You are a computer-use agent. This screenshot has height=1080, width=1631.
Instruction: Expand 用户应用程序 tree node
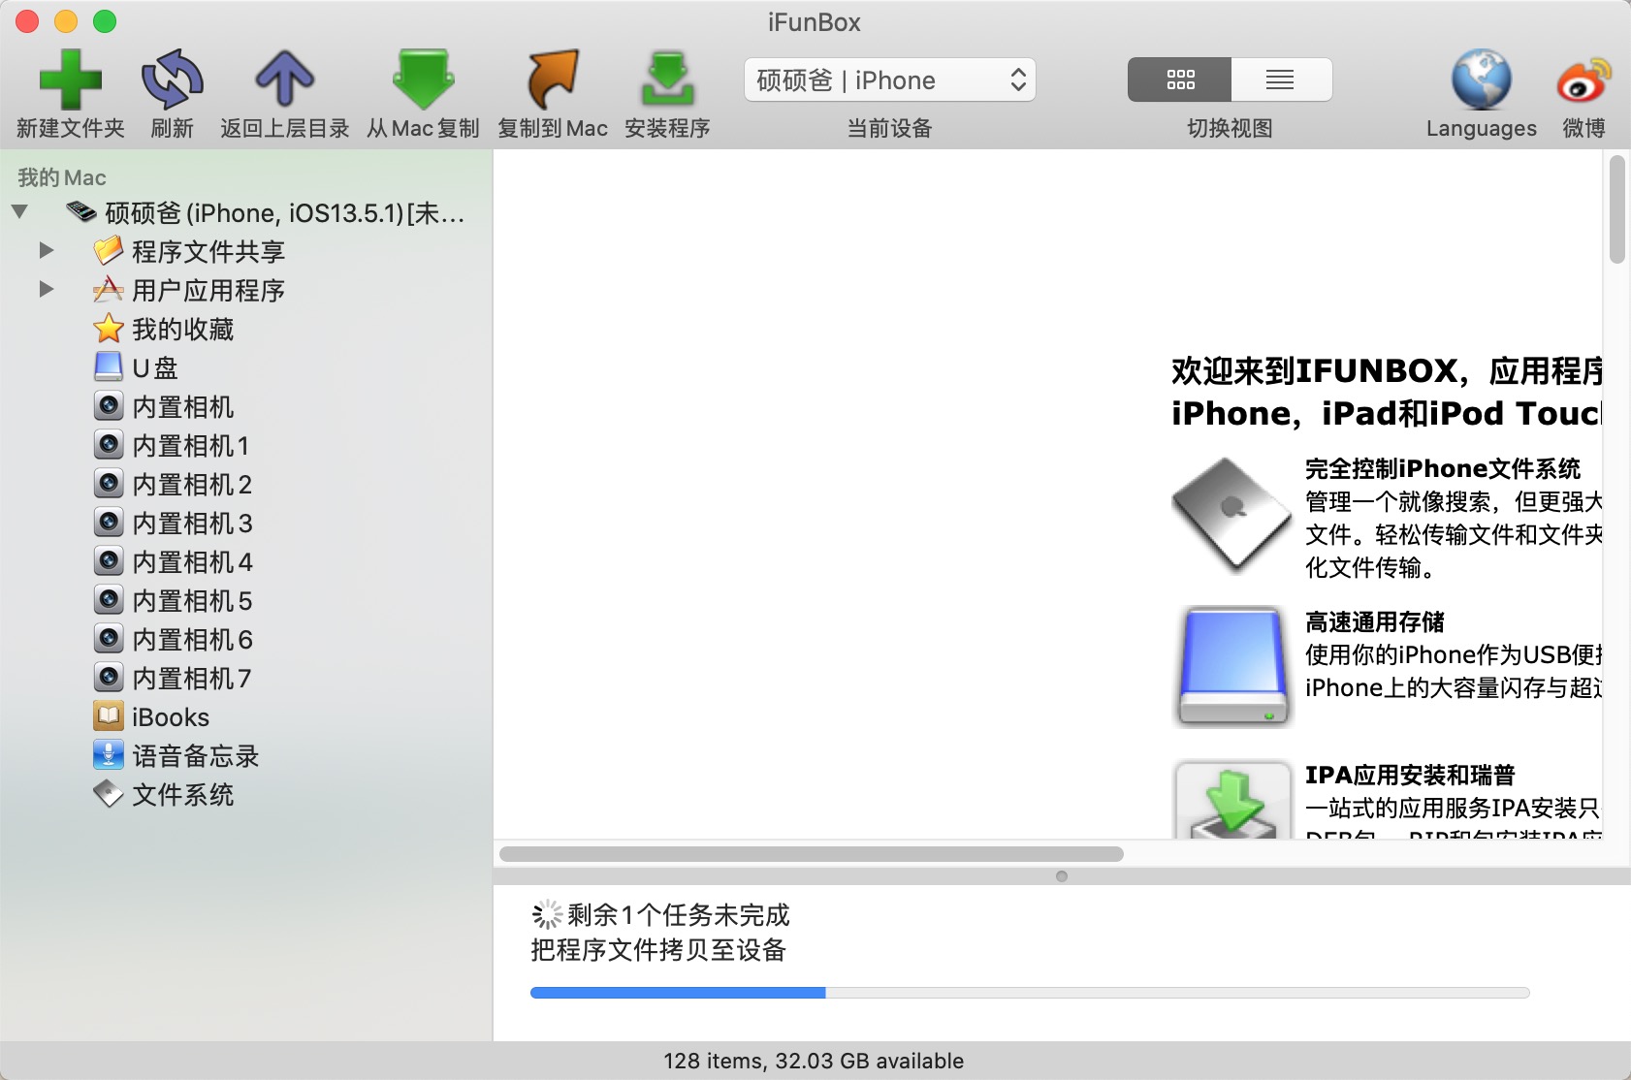pos(46,290)
